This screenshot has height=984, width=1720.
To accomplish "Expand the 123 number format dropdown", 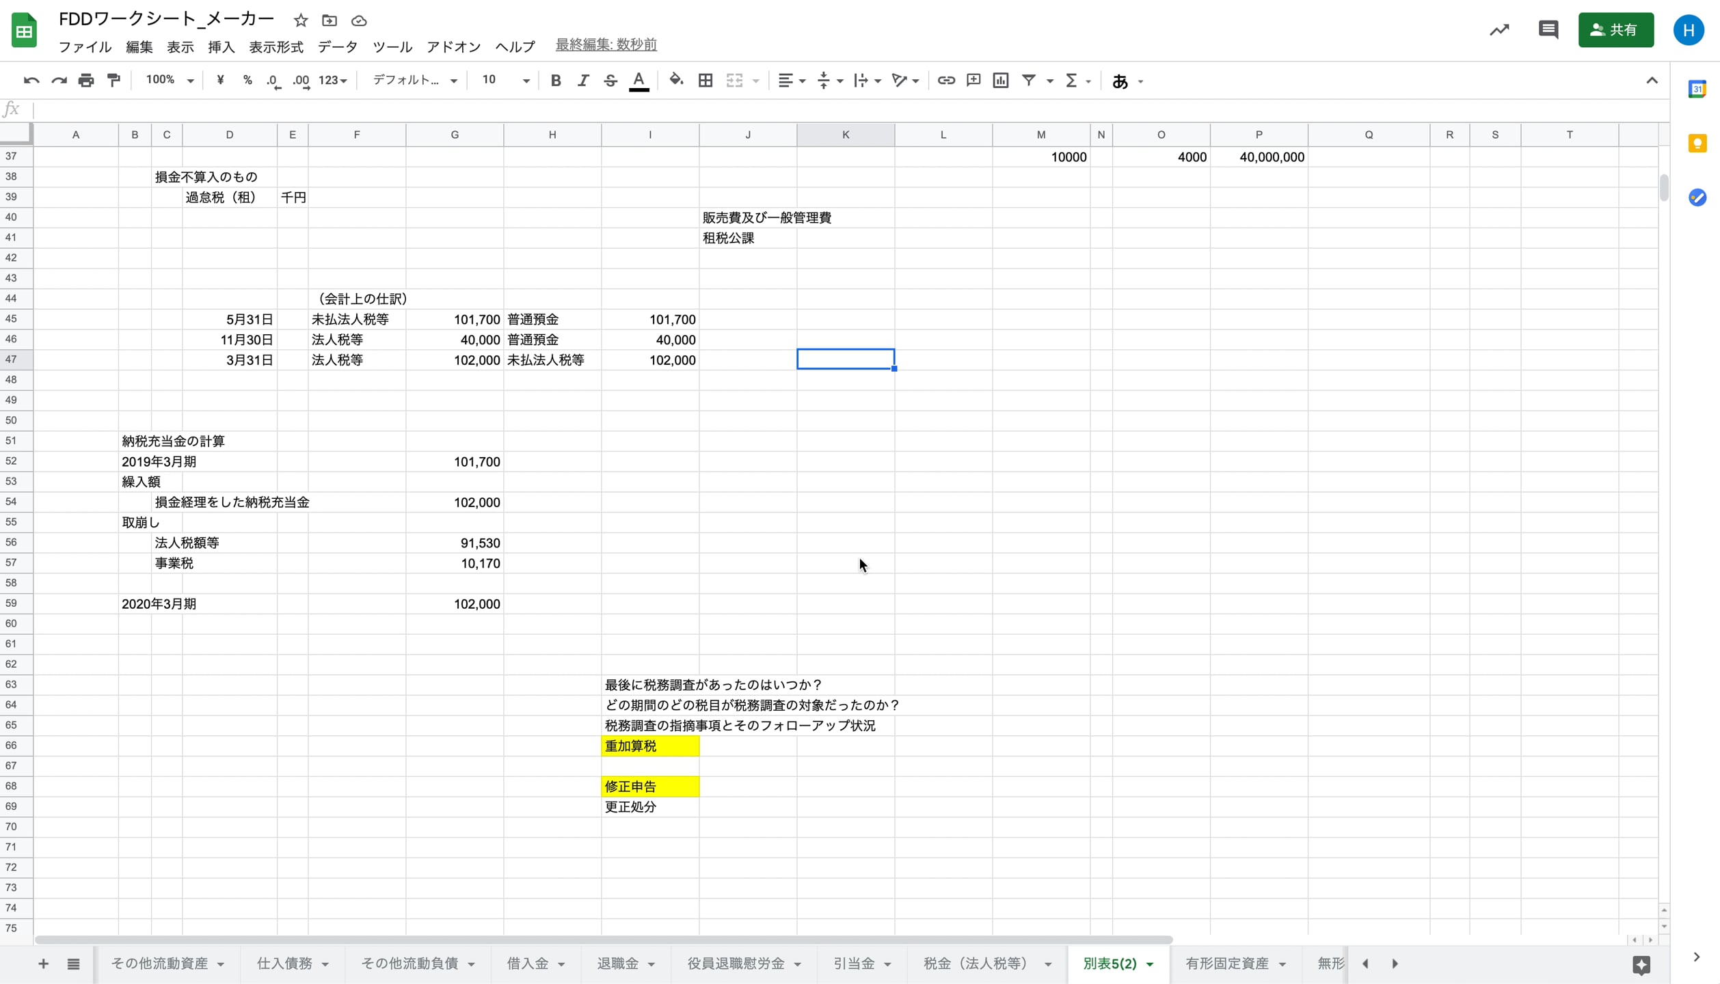I will tap(333, 80).
